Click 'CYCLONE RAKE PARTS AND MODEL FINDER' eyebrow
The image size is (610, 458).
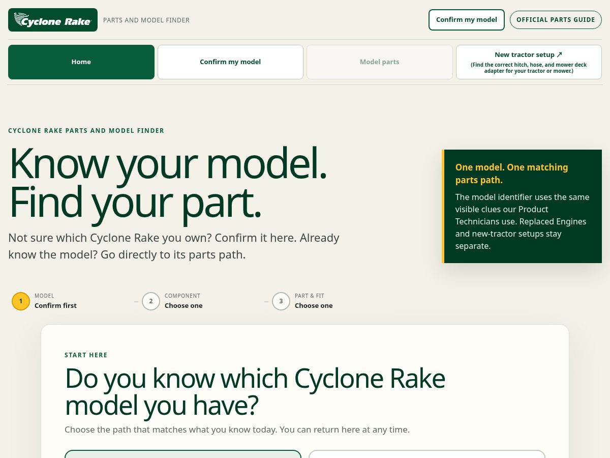[x=86, y=131]
